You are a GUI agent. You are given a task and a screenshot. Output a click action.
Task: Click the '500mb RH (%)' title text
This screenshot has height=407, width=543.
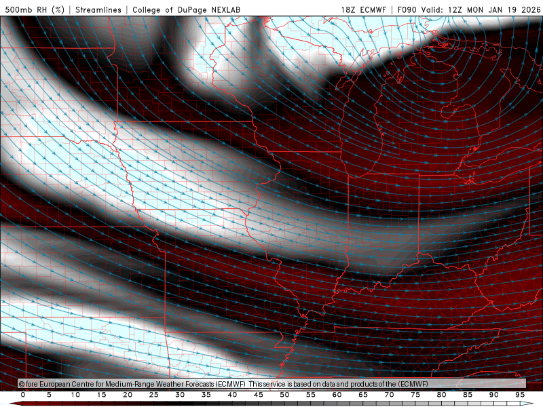(35, 9)
